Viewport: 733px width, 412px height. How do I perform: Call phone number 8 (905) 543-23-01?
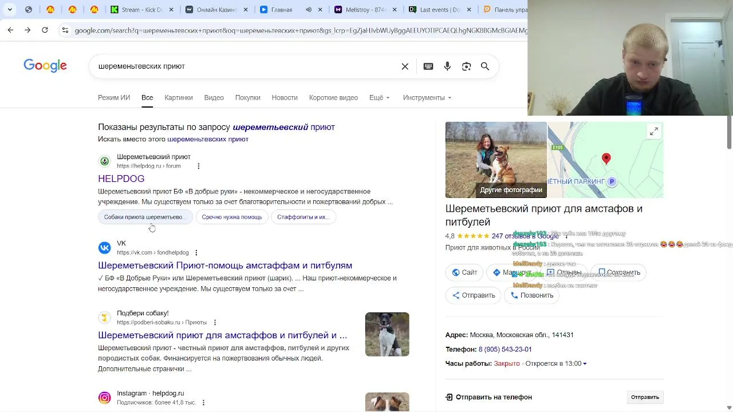(x=505, y=349)
